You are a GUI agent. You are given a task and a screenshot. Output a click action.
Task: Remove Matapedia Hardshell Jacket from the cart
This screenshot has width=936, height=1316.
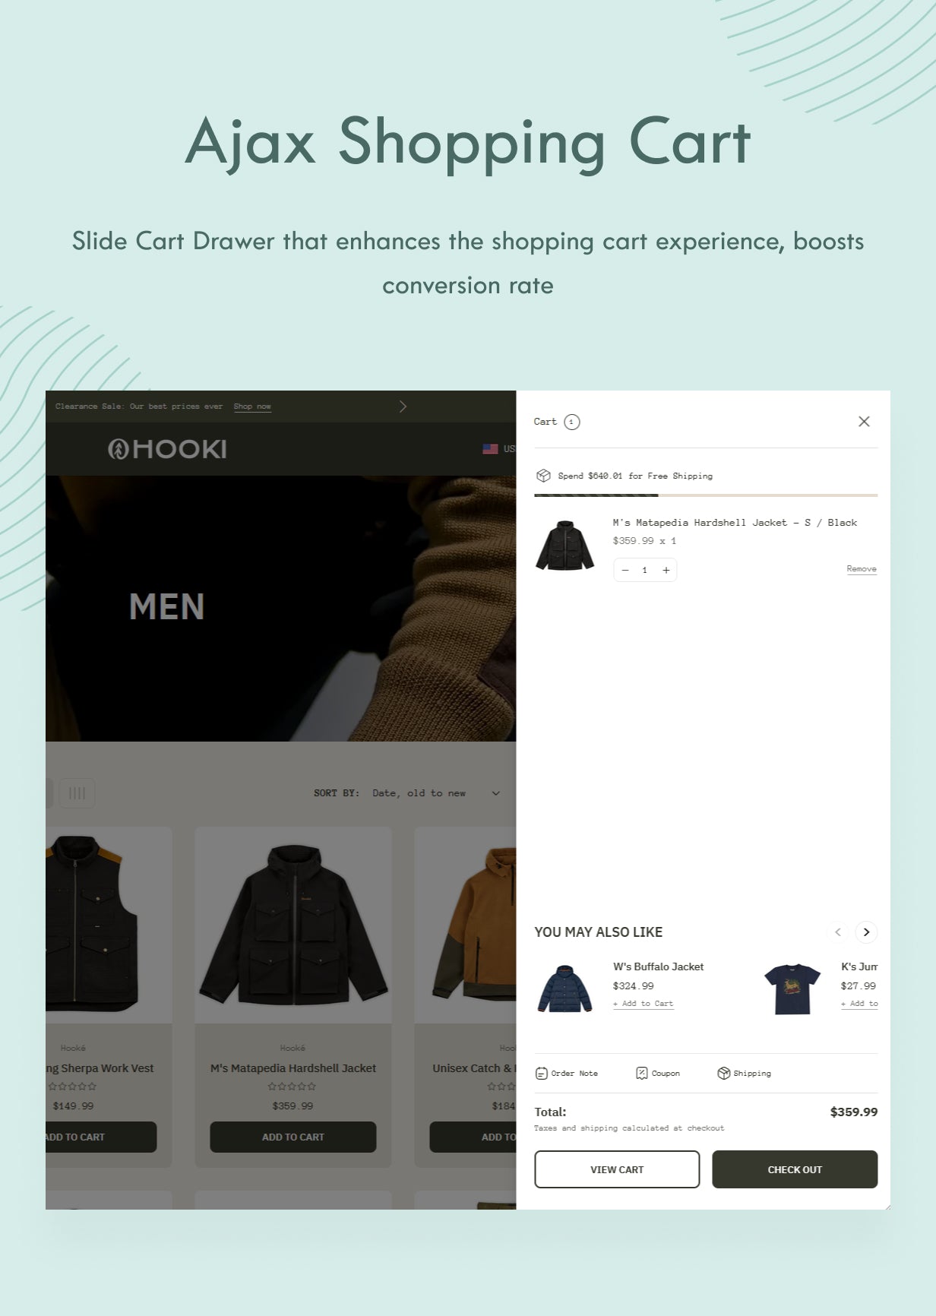tap(862, 569)
